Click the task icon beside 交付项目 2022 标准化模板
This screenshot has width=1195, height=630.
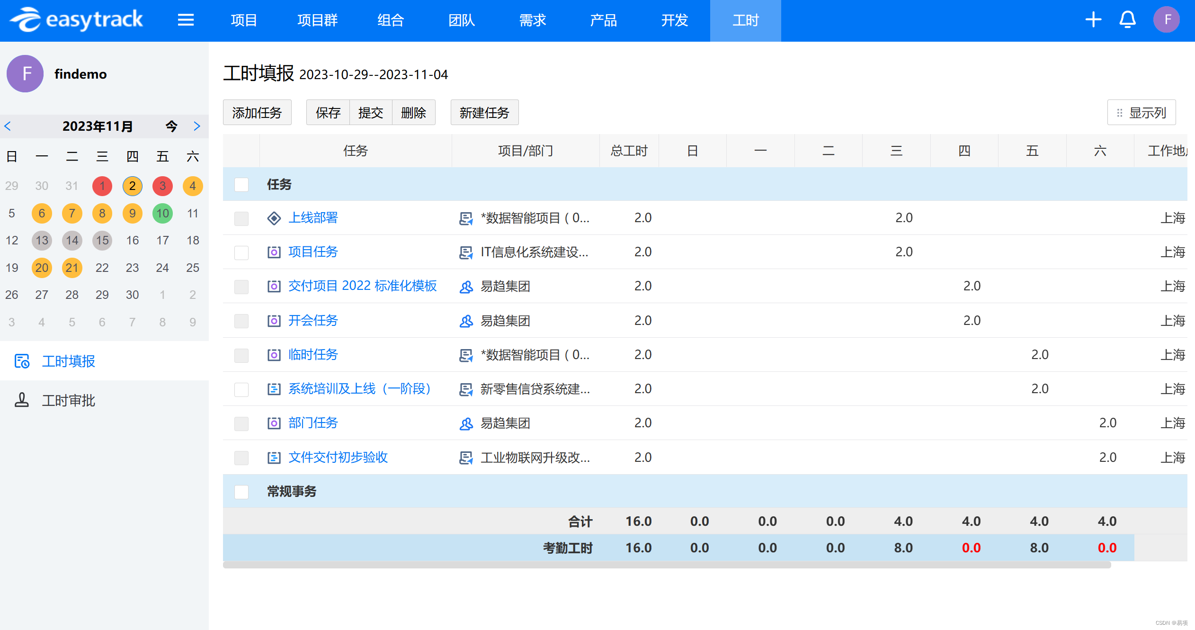tap(274, 286)
